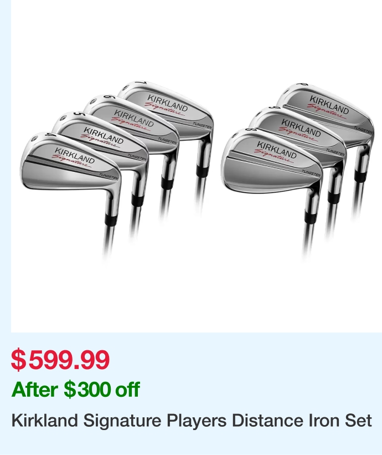
Task: Click the red Signature script on the 7-iron
Action: pos(164,109)
